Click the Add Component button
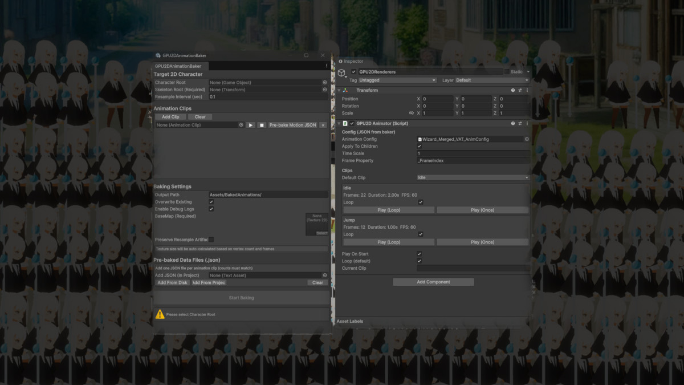Screen dimensions: 684x385 coord(433,282)
